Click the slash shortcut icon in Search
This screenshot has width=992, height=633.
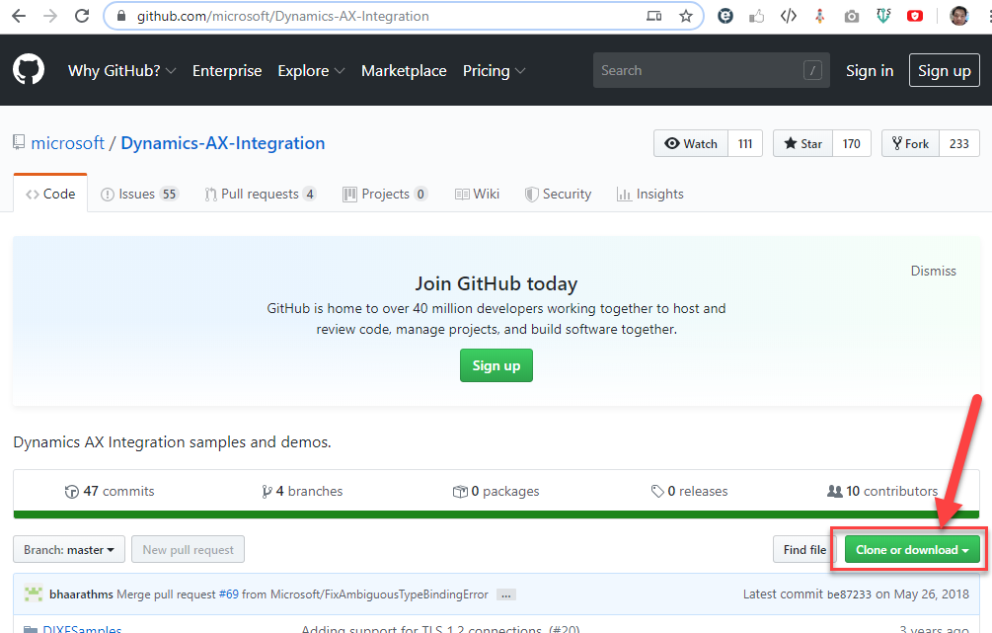coord(812,70)
